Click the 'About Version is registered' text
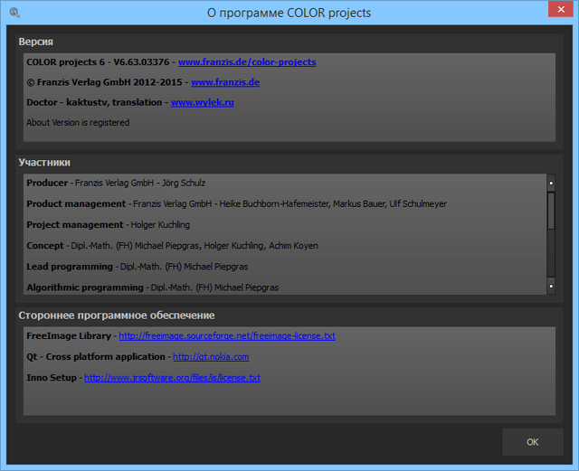This screenshot has width=579, height=471. point(78,123)
